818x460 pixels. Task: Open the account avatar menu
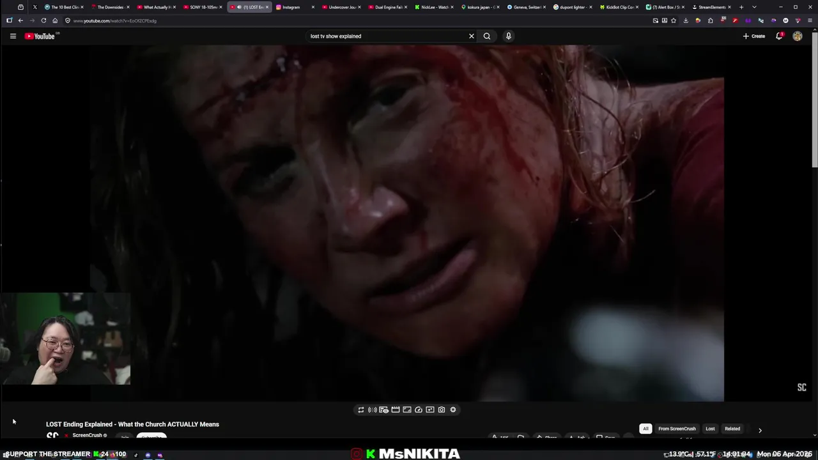pyautogui.click(x=798, y=36)
